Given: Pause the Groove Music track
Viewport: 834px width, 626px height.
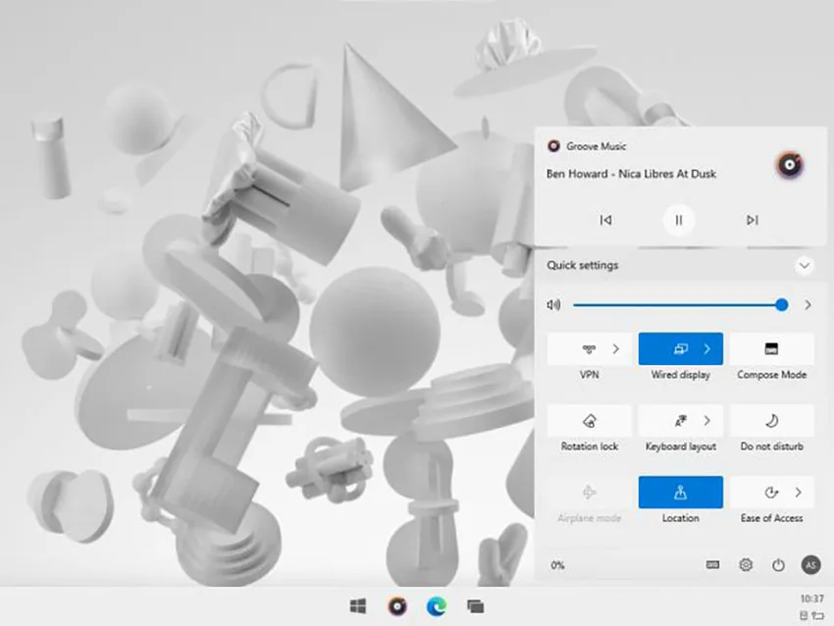Looking at the screenshot, I should click(x=679, y=220).
